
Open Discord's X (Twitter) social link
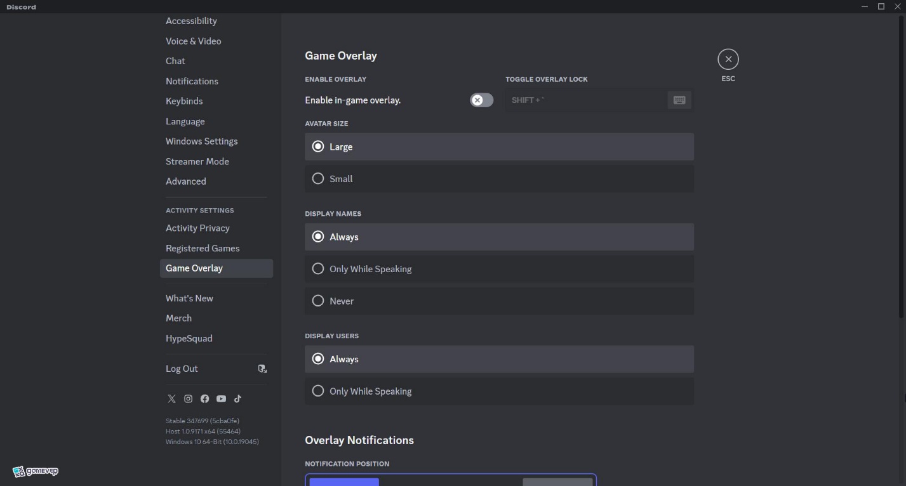click(x=171, y=399)
